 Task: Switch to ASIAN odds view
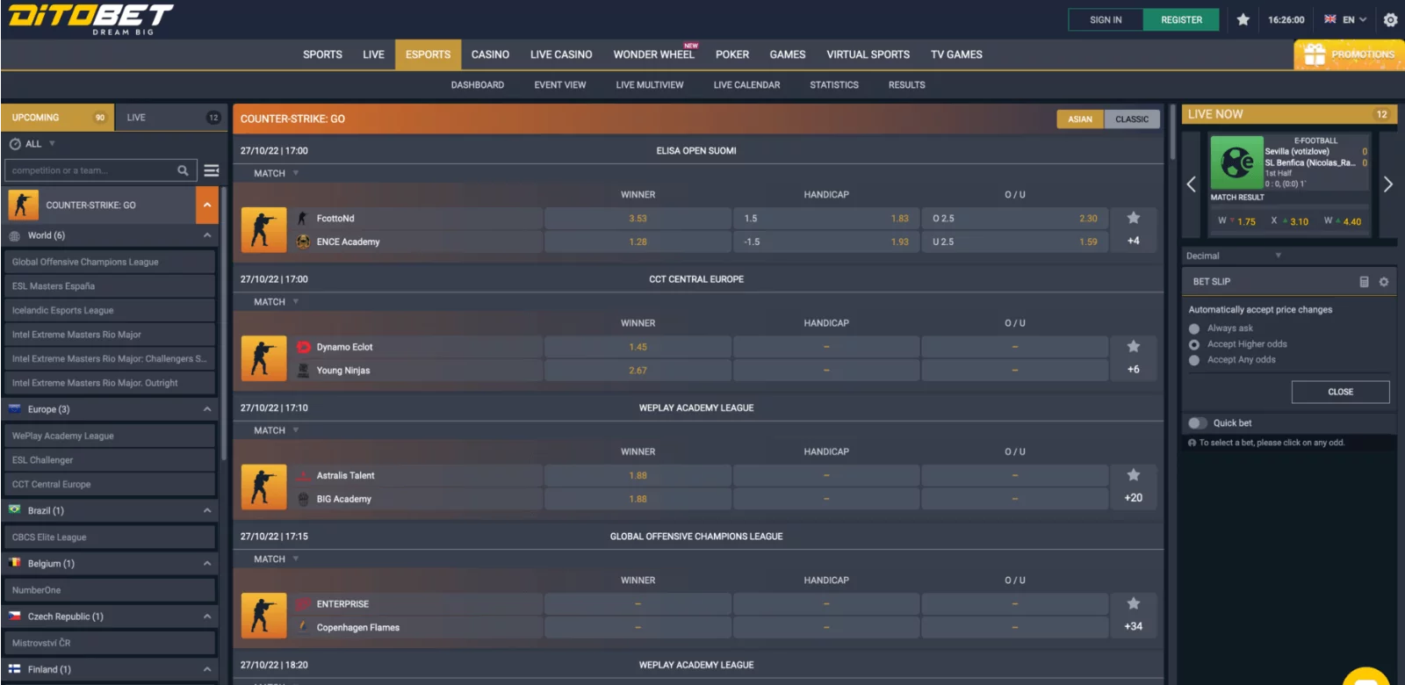click(1080, 119)
